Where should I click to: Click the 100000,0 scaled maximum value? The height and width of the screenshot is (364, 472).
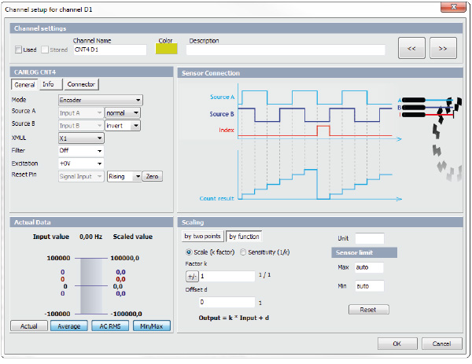pyautogui.click(x=125, y=258)
